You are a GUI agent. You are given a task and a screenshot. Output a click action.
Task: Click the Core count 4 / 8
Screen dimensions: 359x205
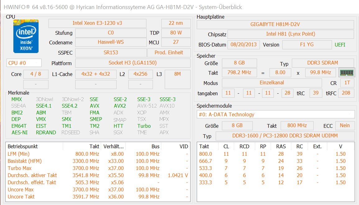(x=36, y=74)
